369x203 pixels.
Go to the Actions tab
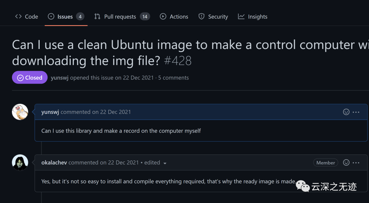pyautogui.click(x=174, y=17)
